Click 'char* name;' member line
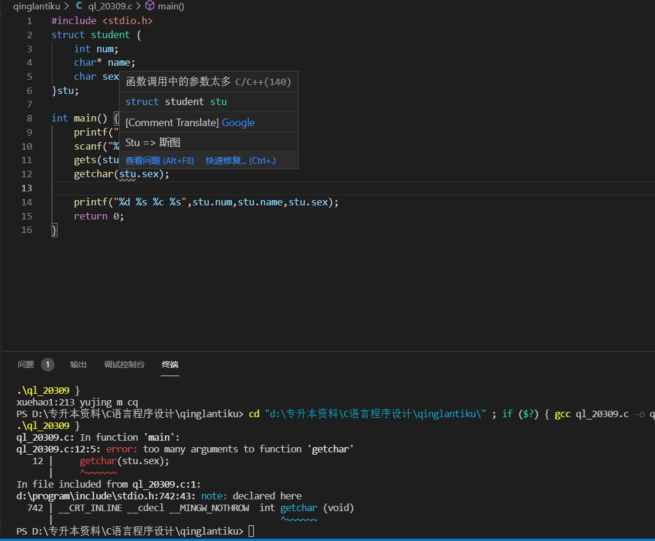Viewport: 655px width, 541px height. coord(104,63)
